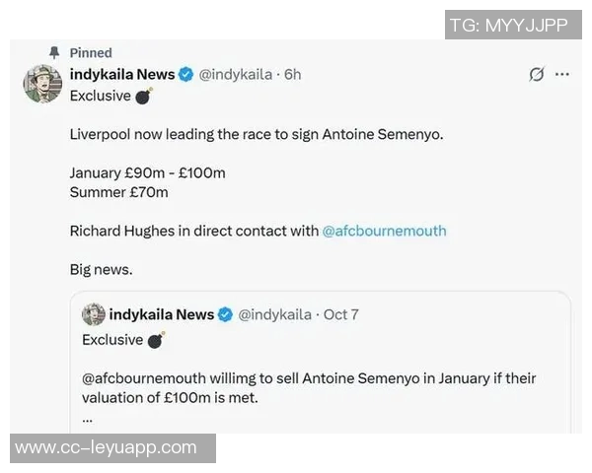
Task: Open the main tweet's indykaila profile avatar
Action: [42, 85]
